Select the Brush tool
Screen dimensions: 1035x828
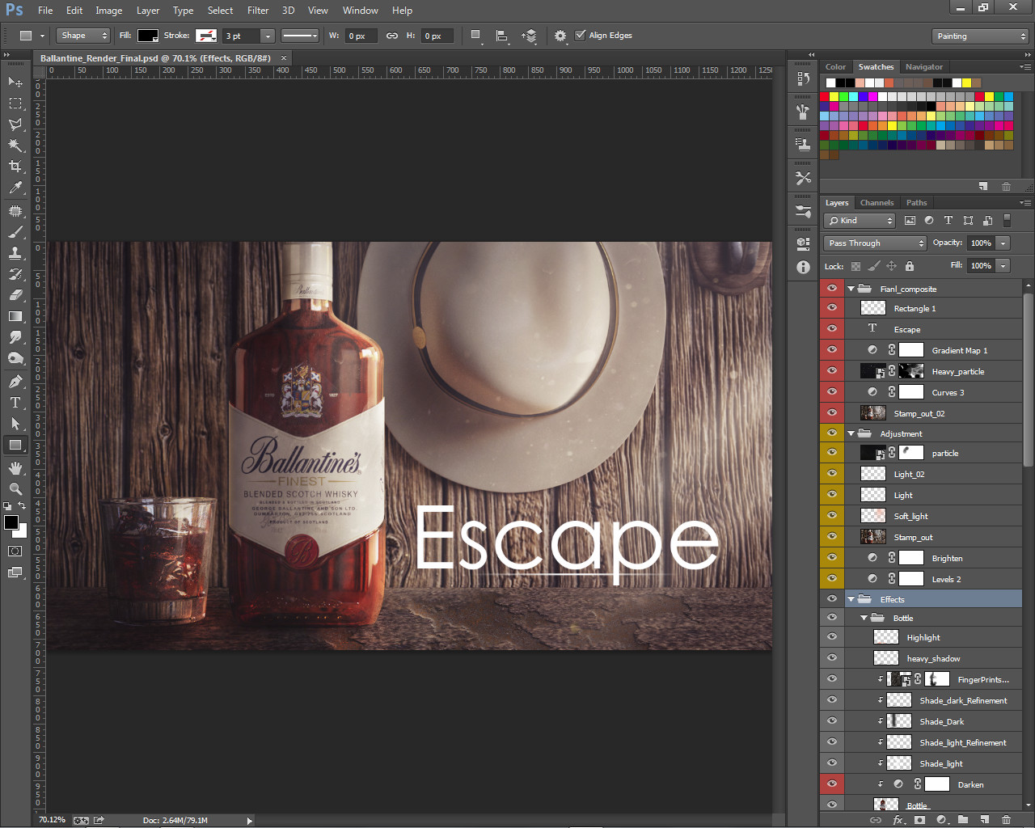coord(15,232)
